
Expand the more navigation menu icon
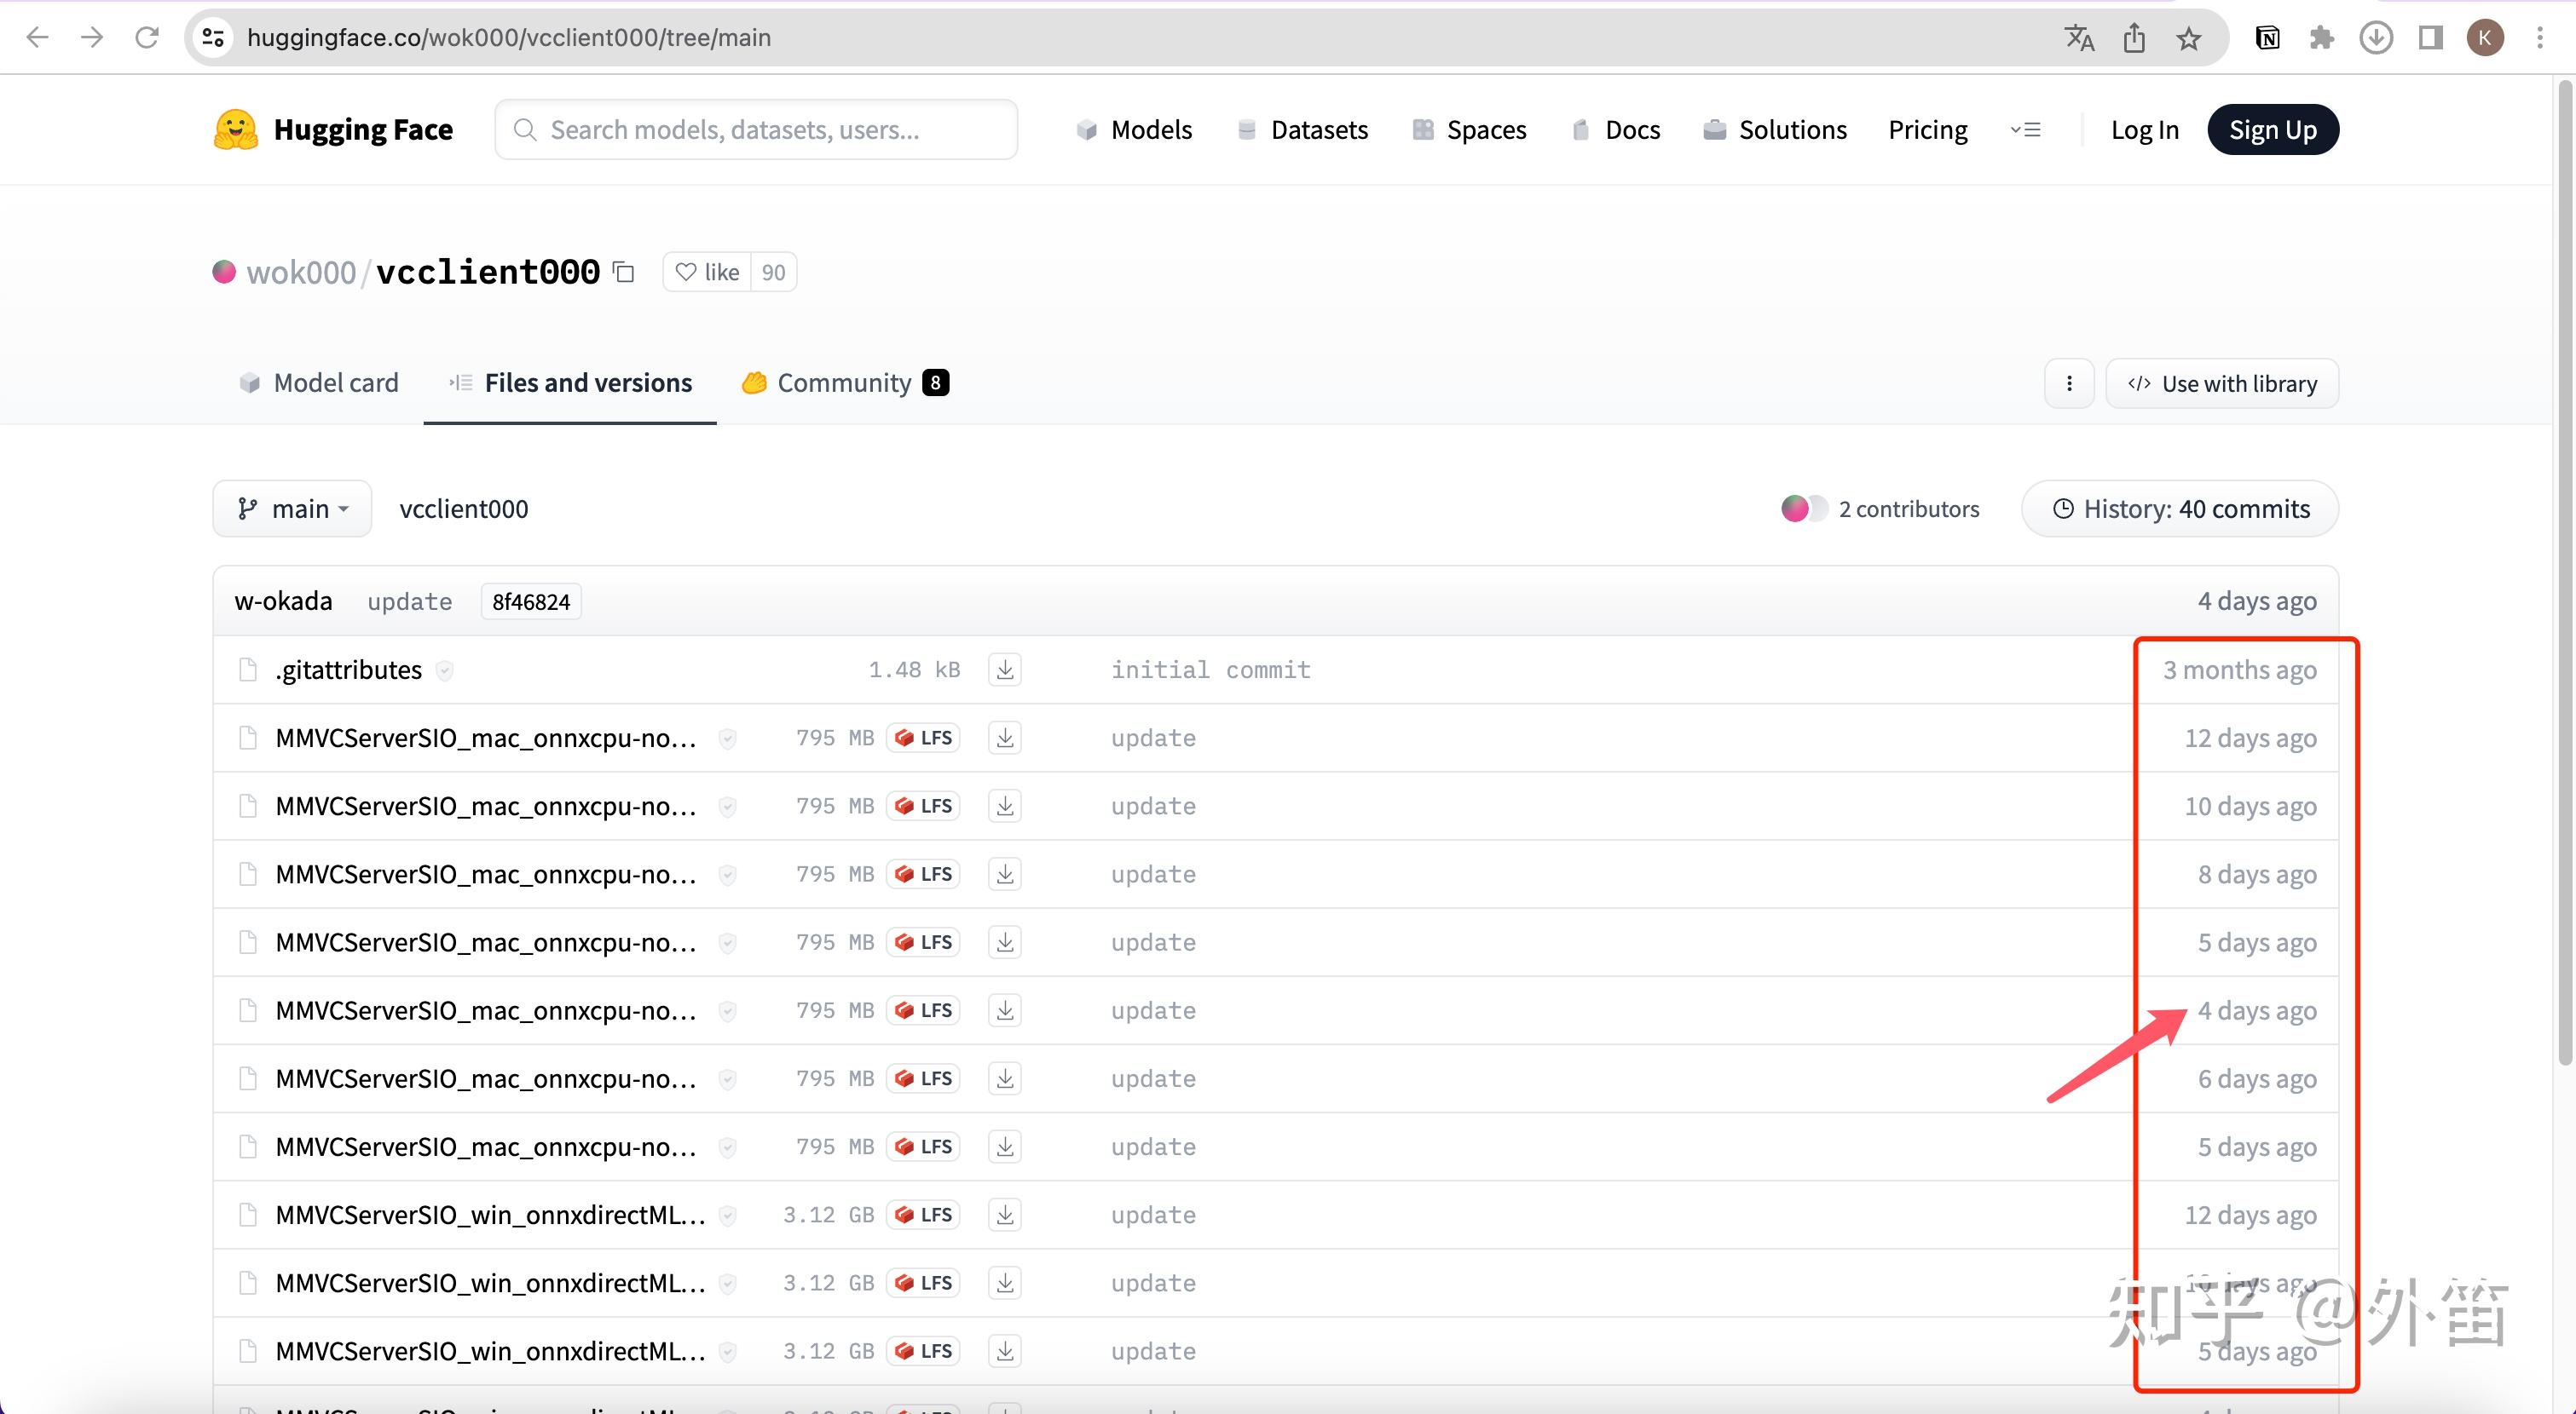click(x=2025, y=130)
